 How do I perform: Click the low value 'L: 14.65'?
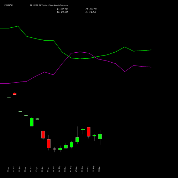point(91,12)
